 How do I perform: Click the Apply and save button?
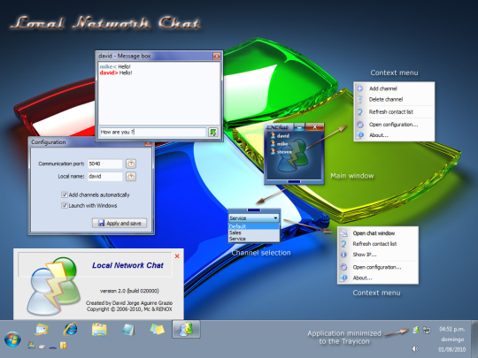point(119,223)
